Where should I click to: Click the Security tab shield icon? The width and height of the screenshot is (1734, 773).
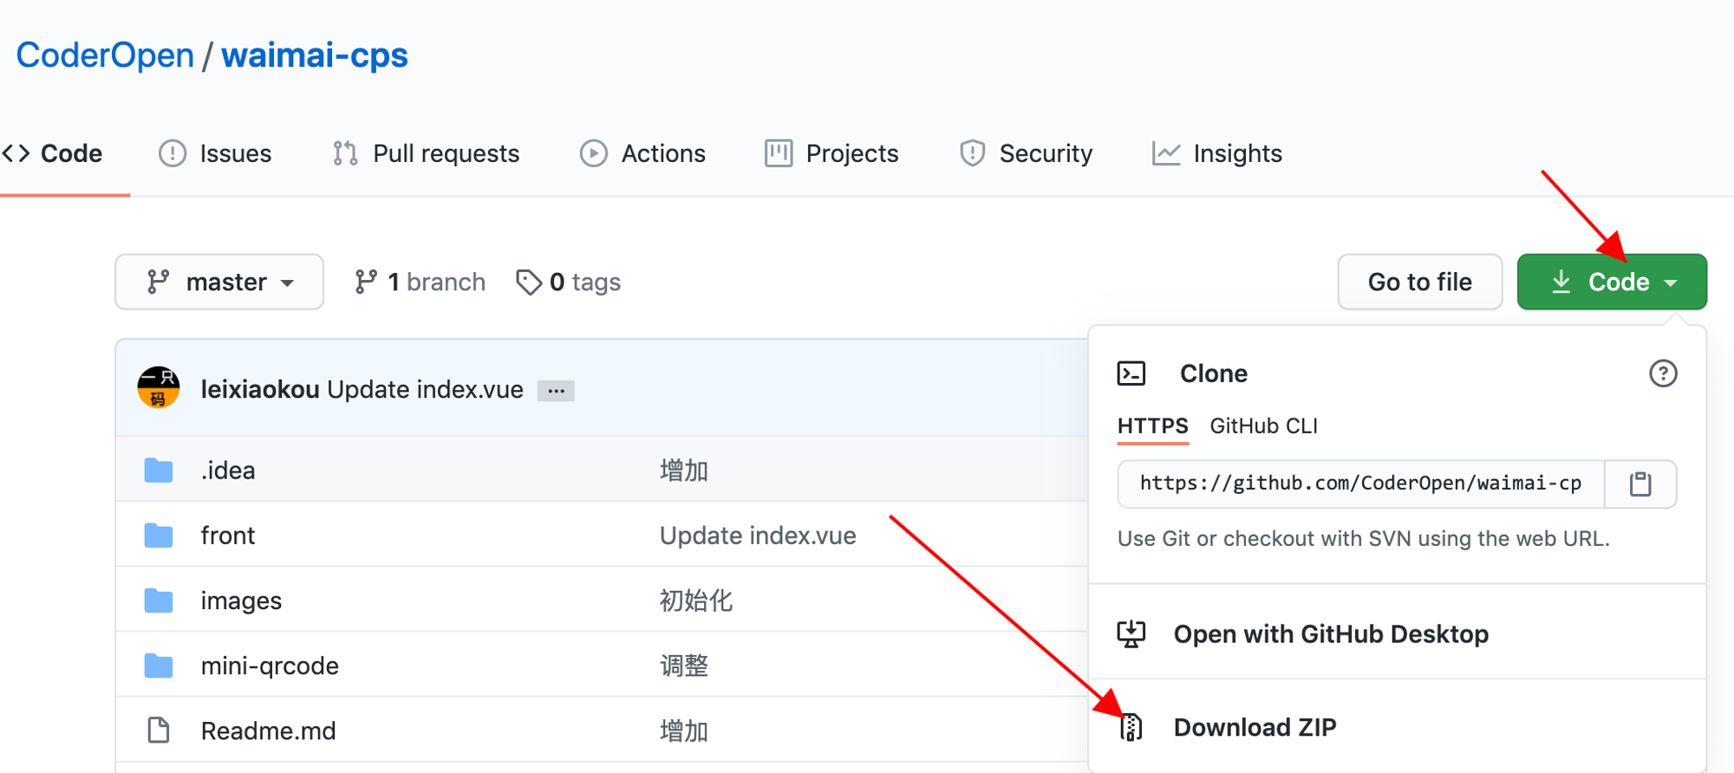[x=973, y=153]
